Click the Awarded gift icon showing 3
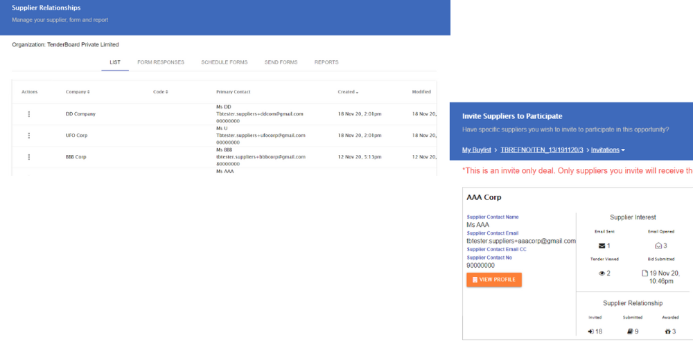The image size is (693, 346). pyautogui.click(x=668, y=331)
